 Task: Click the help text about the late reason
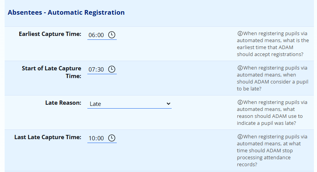click(x=273, y=112)
